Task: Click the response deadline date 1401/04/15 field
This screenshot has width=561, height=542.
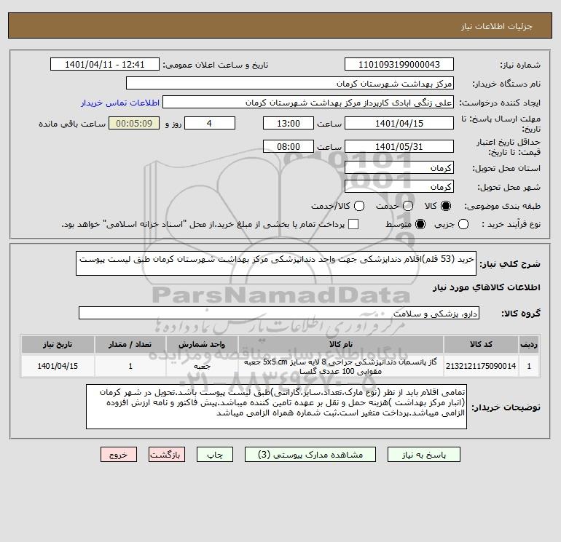Action: coord(399,123)
